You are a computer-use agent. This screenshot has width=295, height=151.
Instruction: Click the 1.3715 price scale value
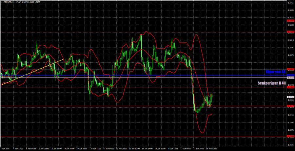290,3
